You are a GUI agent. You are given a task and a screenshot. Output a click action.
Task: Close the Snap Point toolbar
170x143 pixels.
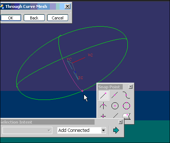[x=131, y=87]
